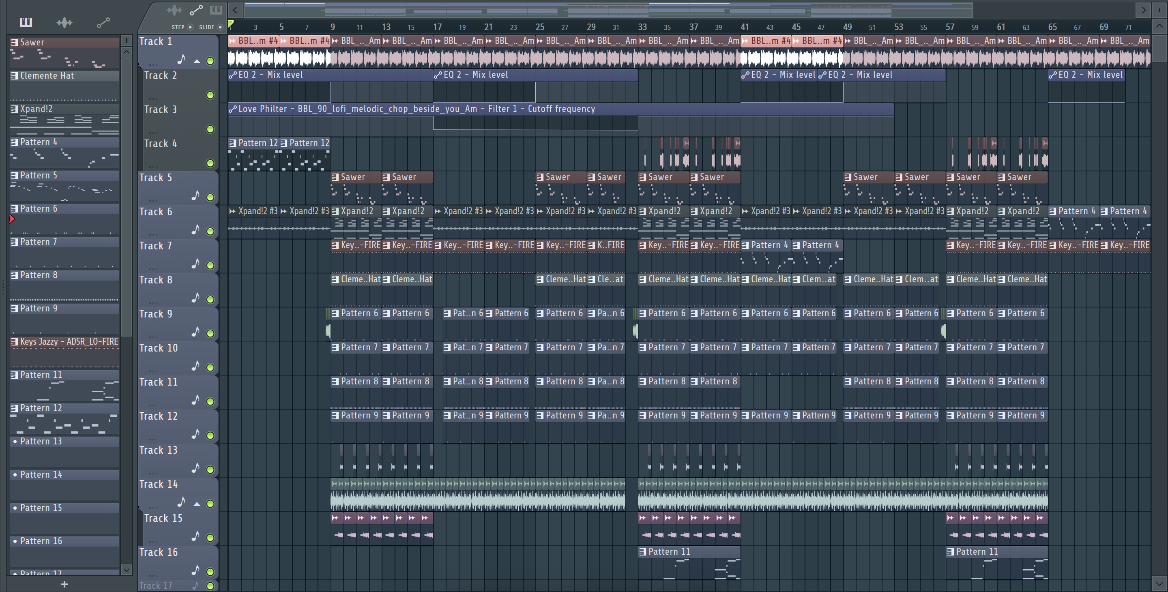
Task: Click the note icon on Track 5
Action: [195, 195]
